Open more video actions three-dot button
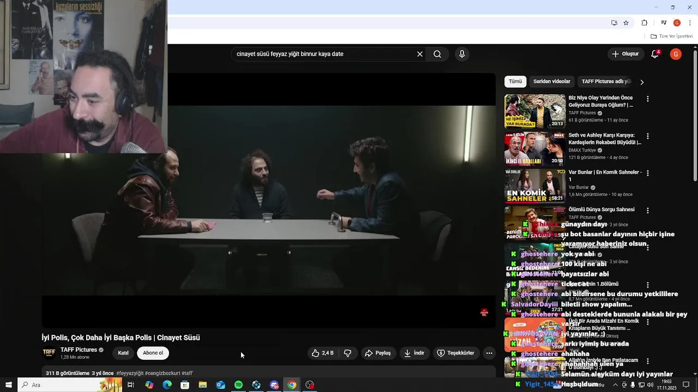698x392 pixels. pos(489,353)
